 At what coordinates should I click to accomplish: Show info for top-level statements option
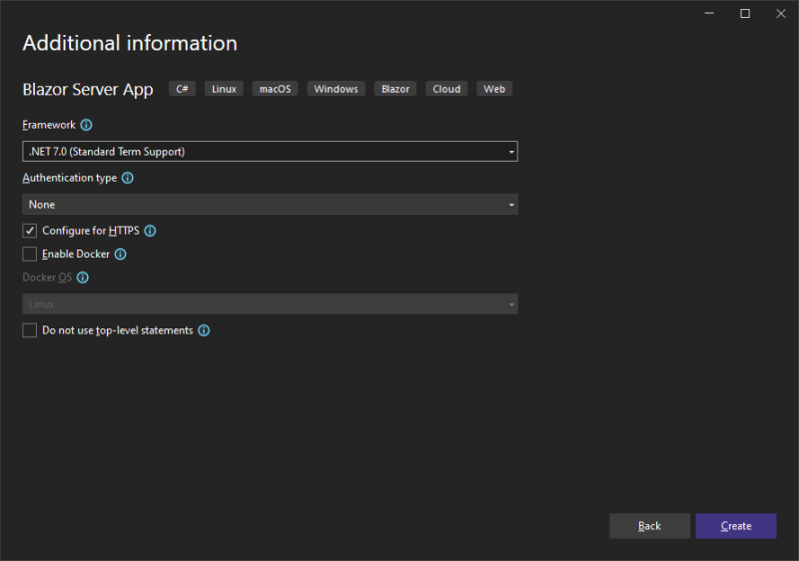tap(204, 330)
